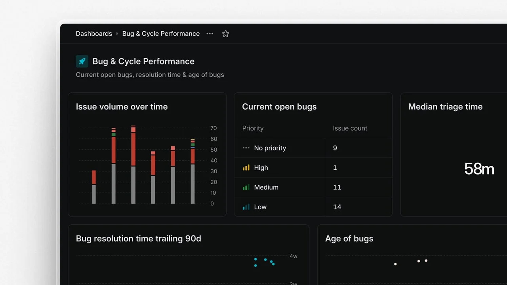Viewport: 507px width, 285px height.
Task: Click the Issue volume over time title
Action: 122,107
